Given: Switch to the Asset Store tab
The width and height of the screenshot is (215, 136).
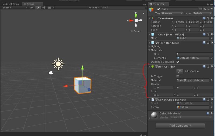Looking at the screenshot, I should [11, 4].
